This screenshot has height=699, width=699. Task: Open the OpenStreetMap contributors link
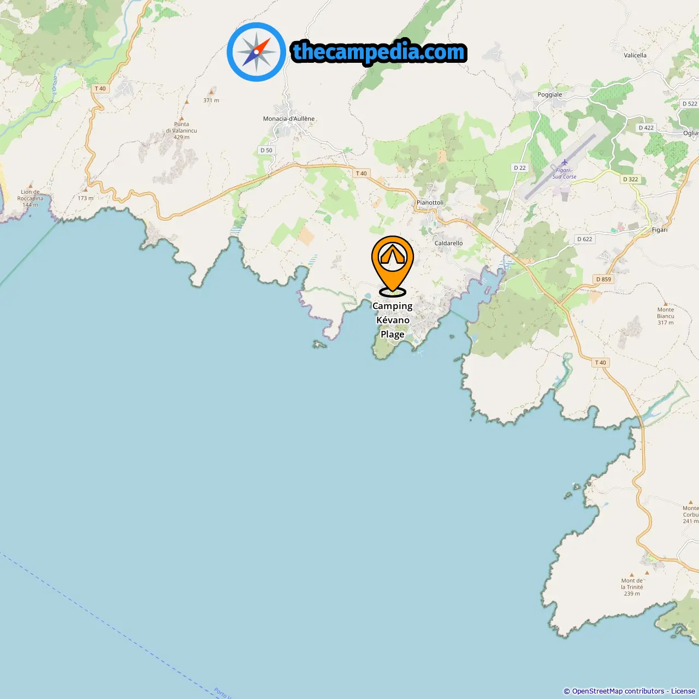618,691
